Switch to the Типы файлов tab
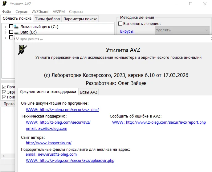Screen dimensions: 212x172 (47, 19)
